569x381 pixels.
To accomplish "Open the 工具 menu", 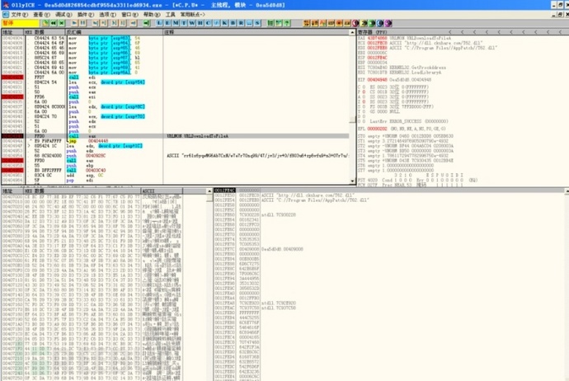I will coord(170,15).
